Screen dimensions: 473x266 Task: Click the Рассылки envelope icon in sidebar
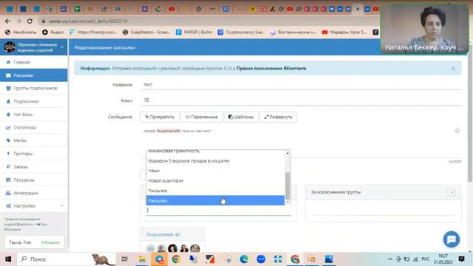click(x=8, y=75)
